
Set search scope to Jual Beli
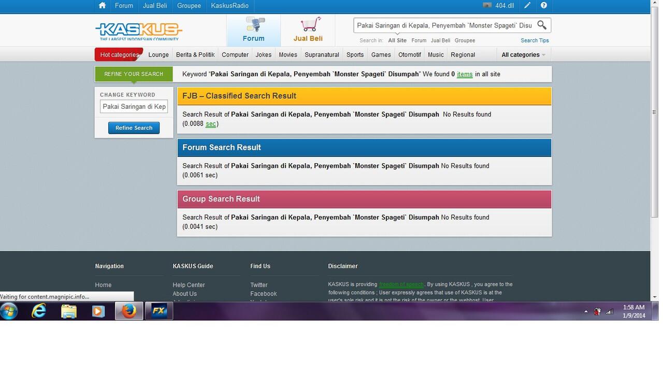point(440,40)
